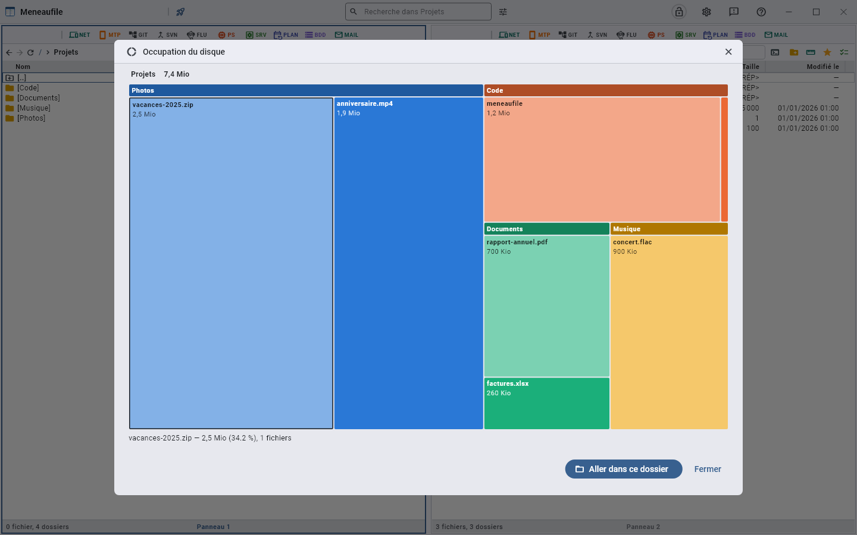Close the Occupation du disque dialog

click(728, 52)
